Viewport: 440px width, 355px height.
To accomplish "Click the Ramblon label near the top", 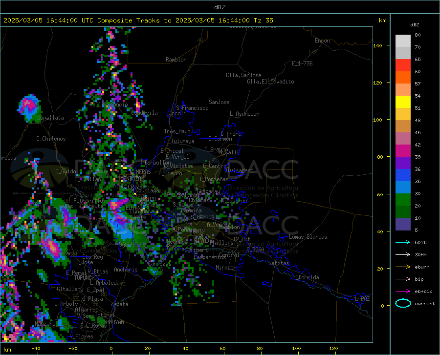I will (176, 60).
